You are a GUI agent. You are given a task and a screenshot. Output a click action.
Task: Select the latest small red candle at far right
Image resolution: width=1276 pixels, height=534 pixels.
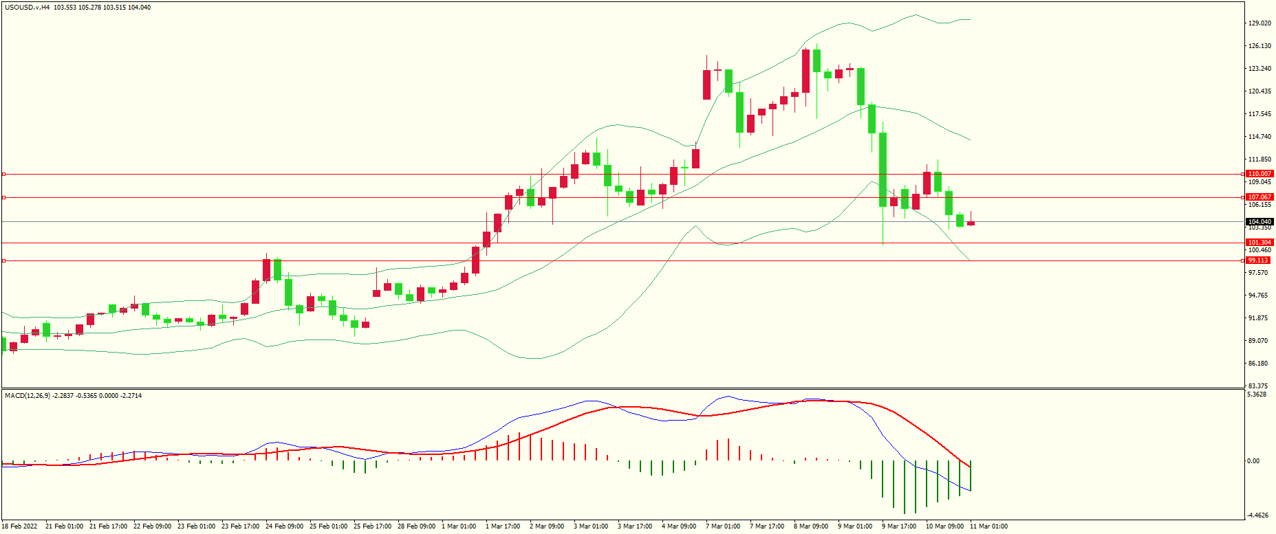tap(971, 223)
